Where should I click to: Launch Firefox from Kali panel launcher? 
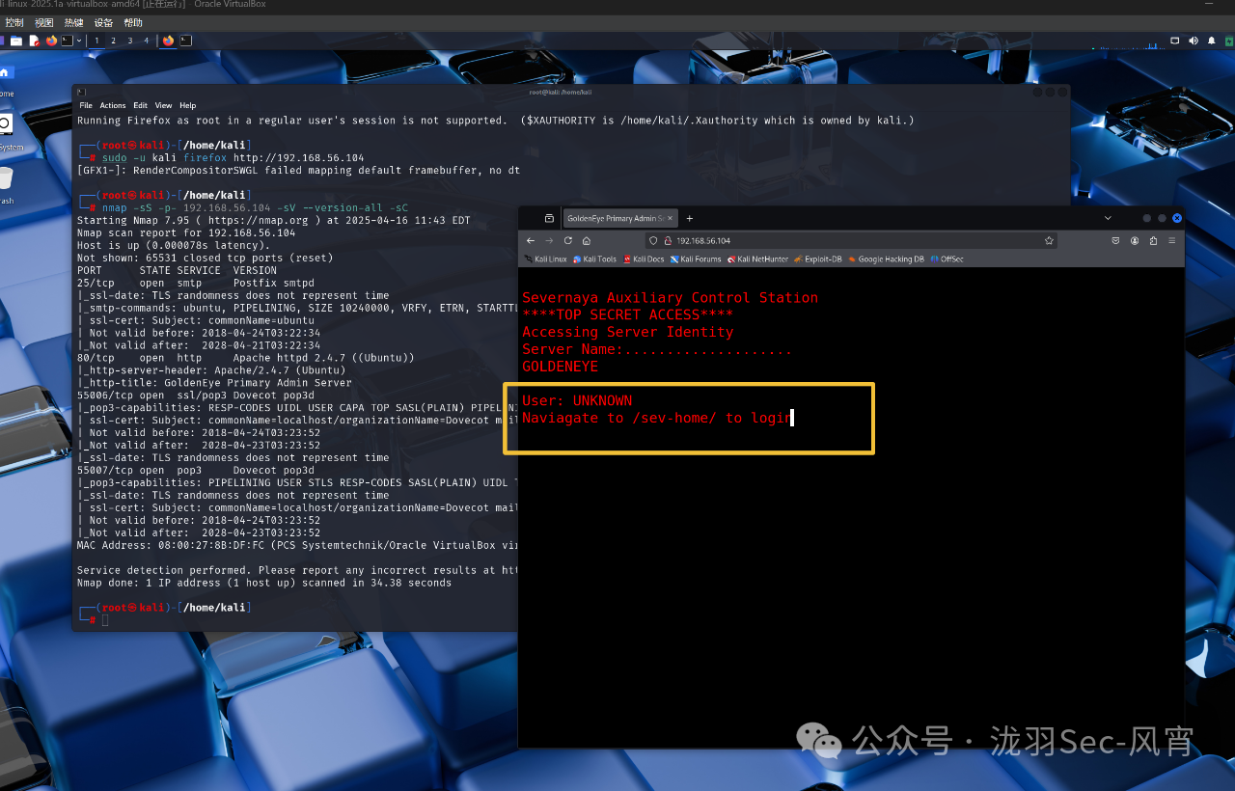pos(51,41)
